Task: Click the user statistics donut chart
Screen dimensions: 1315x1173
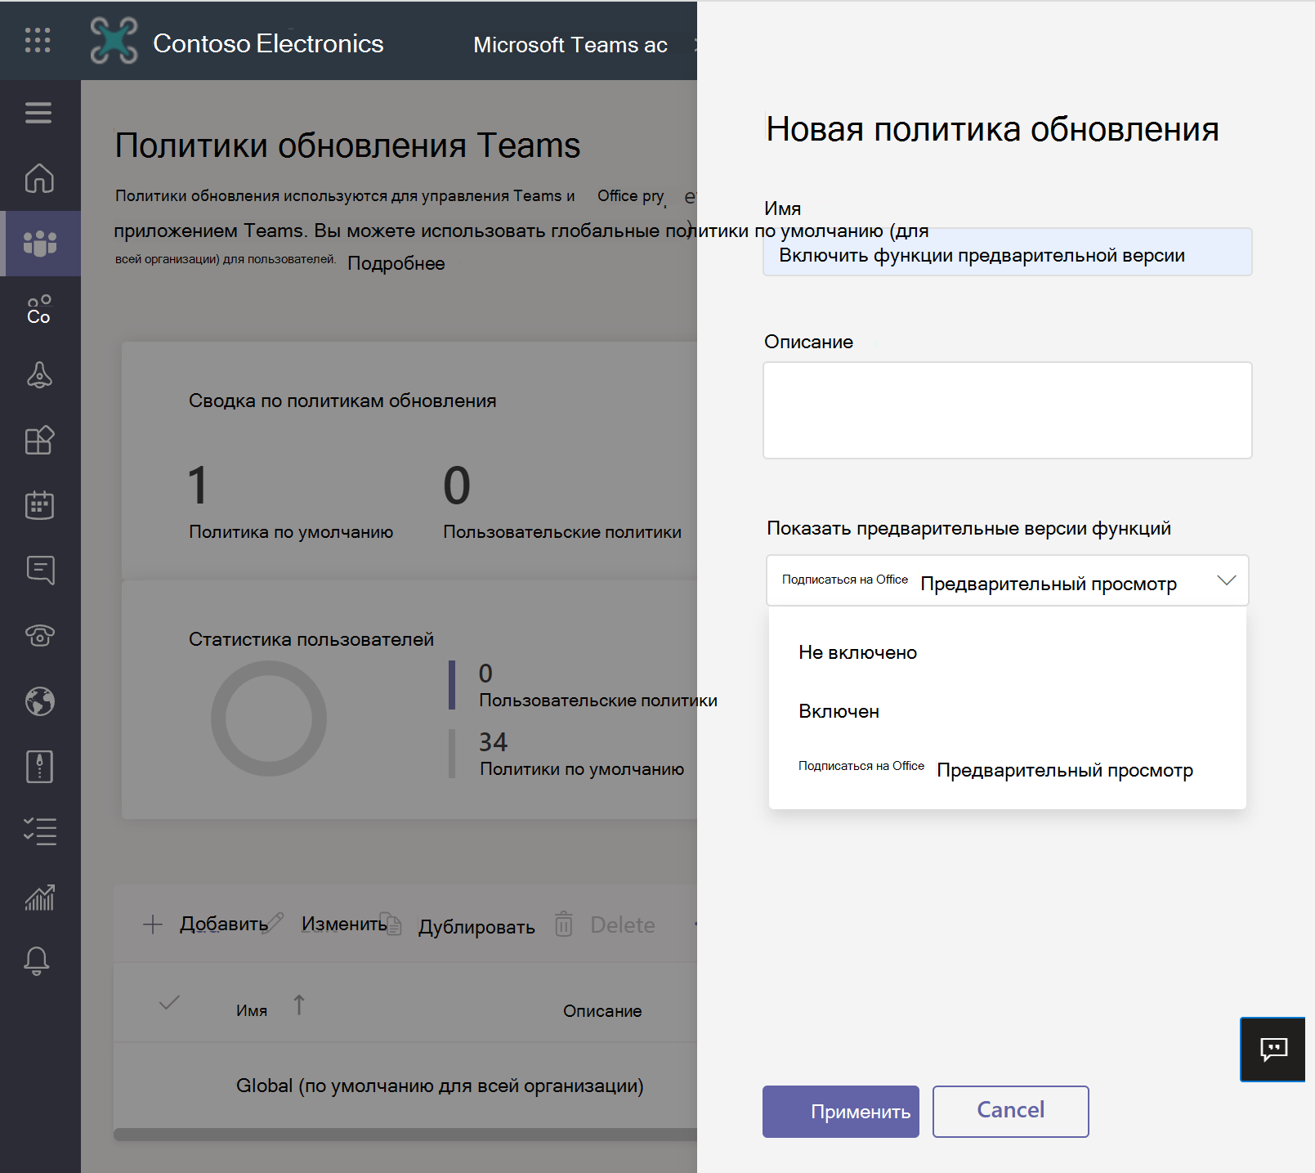Action: pos(269,719)
